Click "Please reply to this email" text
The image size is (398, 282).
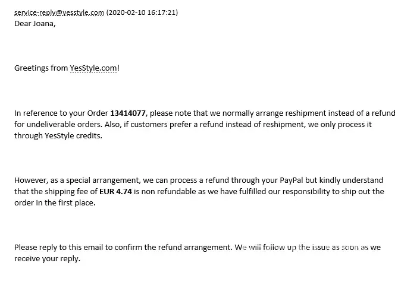(61, 248)
